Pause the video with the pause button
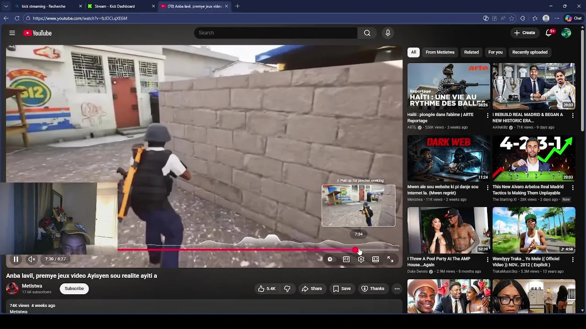This screenshot has height=329, width=586. click(16, 259)
